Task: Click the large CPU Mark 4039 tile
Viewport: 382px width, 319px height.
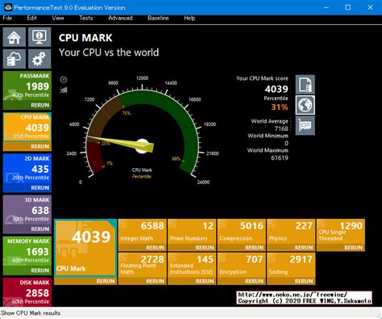Action: point(85,248)
